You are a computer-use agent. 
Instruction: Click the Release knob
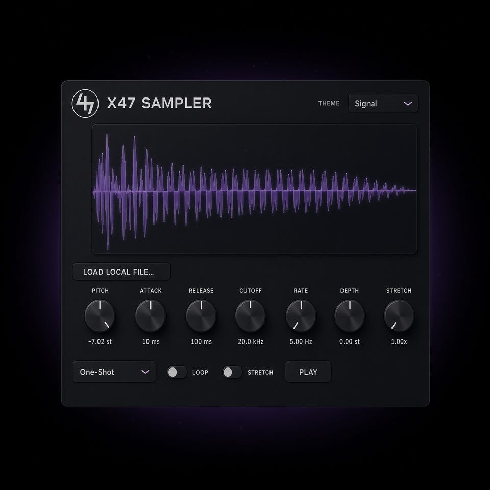pyautogui.click(x=201, y=315)
